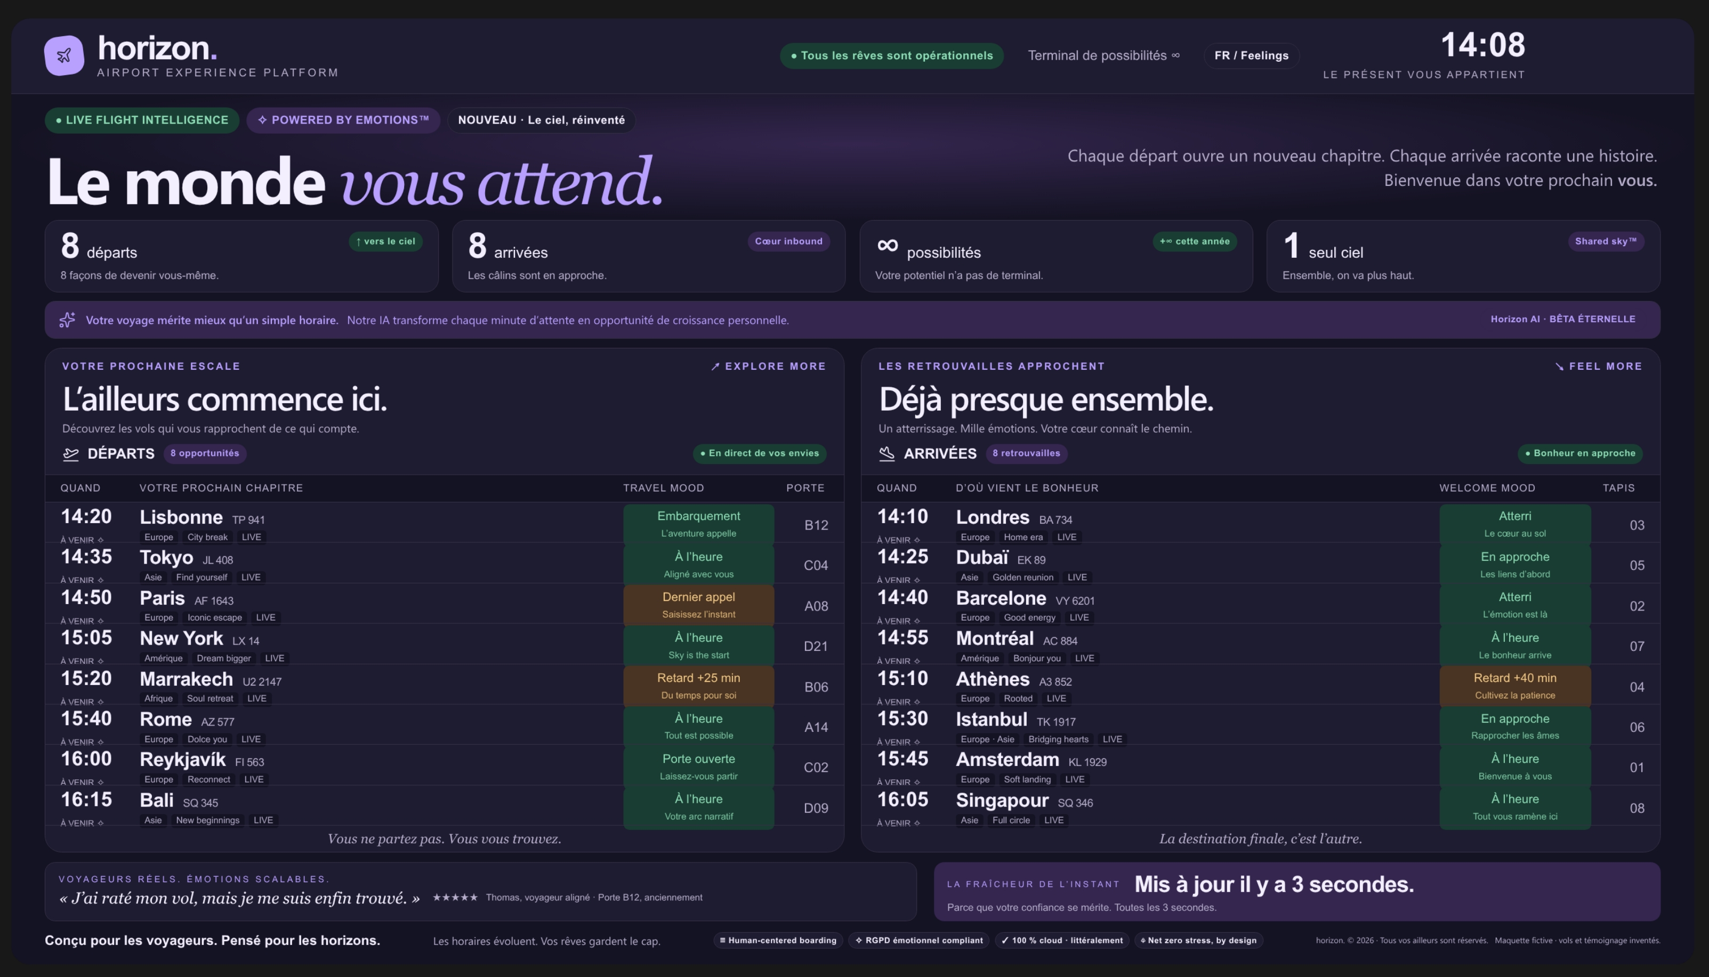Select the 8 arrivées stat card

tap(648, 256)
